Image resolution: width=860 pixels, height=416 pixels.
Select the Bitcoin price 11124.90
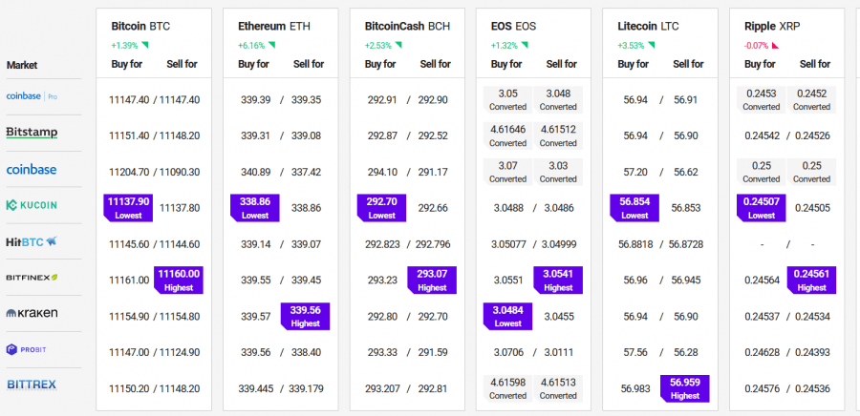pos(180,352)
